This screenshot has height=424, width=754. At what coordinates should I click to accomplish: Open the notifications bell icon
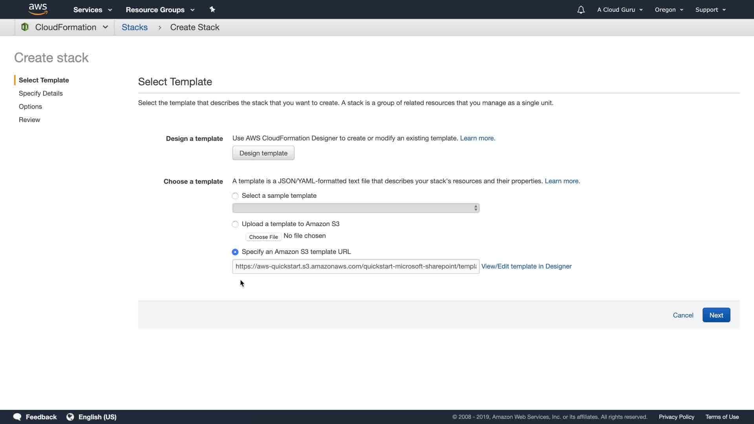581,10
